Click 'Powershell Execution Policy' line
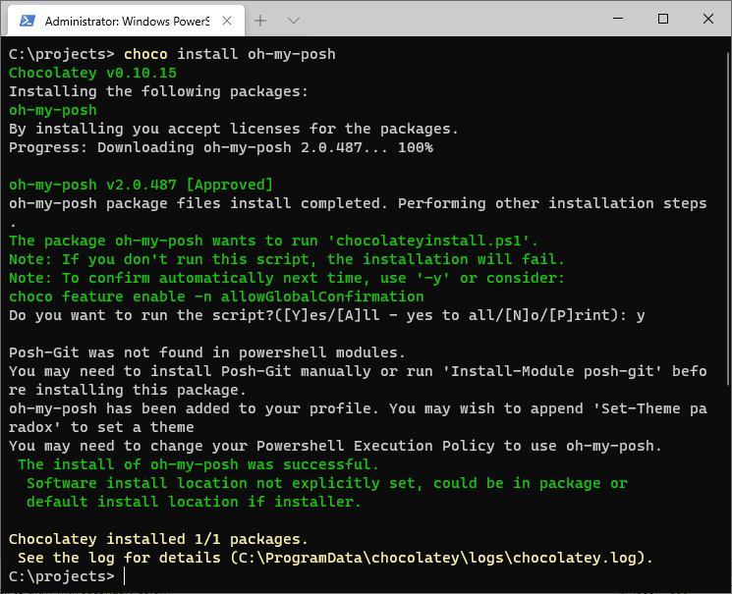 tap(335, 446)
